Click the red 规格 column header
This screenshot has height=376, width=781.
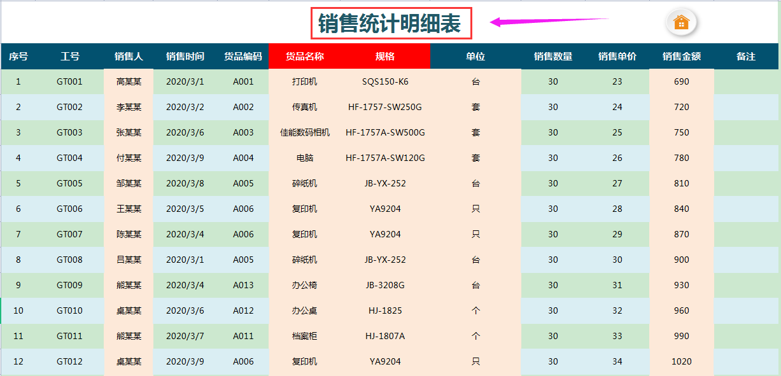tap(385, 56)
